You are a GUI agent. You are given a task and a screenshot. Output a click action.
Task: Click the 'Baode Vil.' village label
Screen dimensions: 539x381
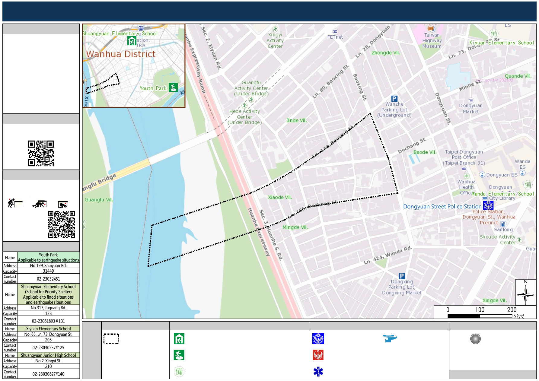tap(425, 152)
